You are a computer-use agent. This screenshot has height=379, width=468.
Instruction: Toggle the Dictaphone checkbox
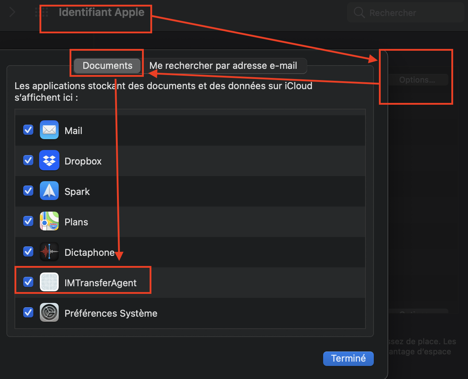coord(28,251)
